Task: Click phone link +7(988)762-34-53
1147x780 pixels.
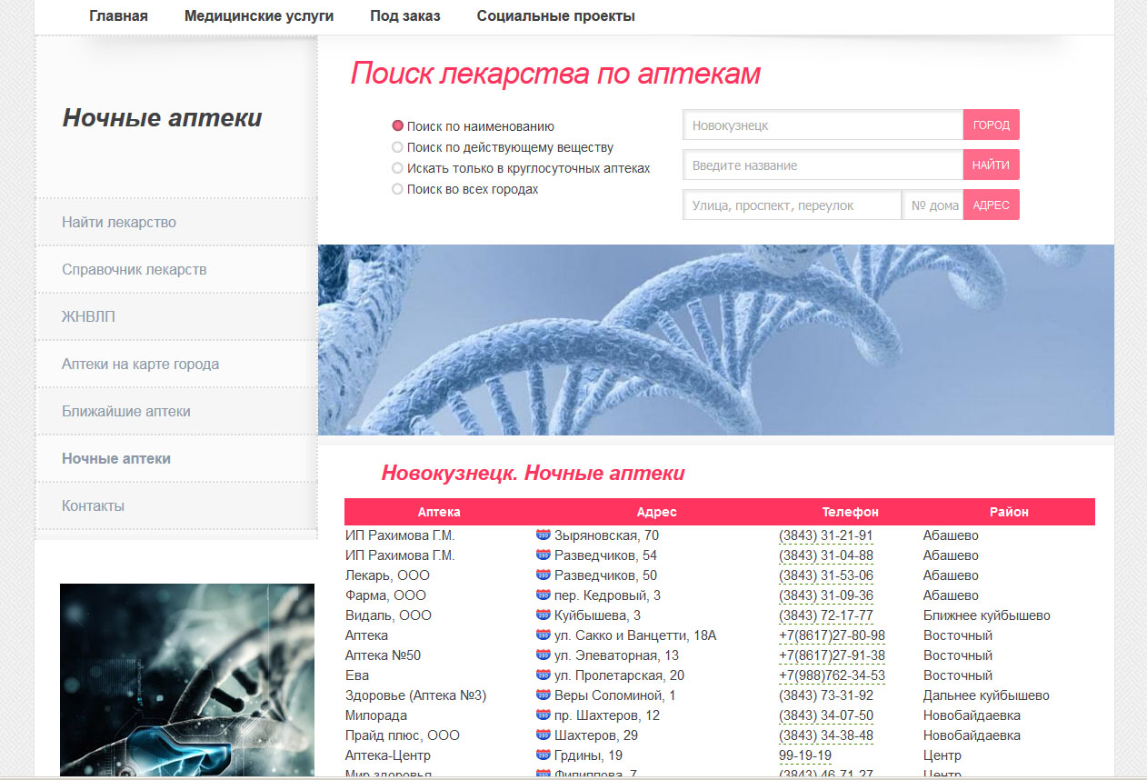Action: click(x=832, y=675)
